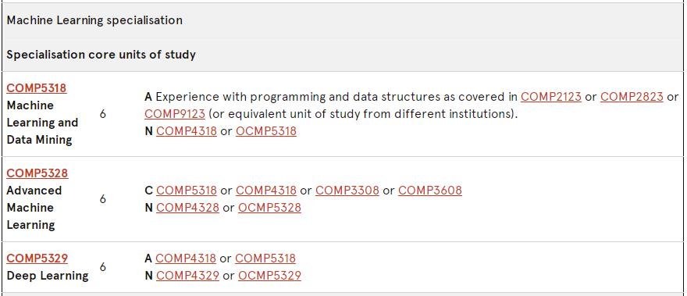
Task: Open the COMP4329 prohibition link
Action: (187, 276)
